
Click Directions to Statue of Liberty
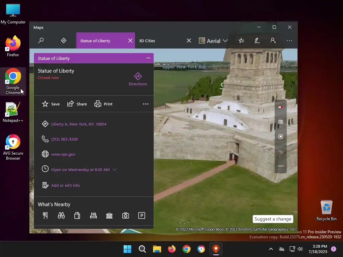tap(138, 79)
